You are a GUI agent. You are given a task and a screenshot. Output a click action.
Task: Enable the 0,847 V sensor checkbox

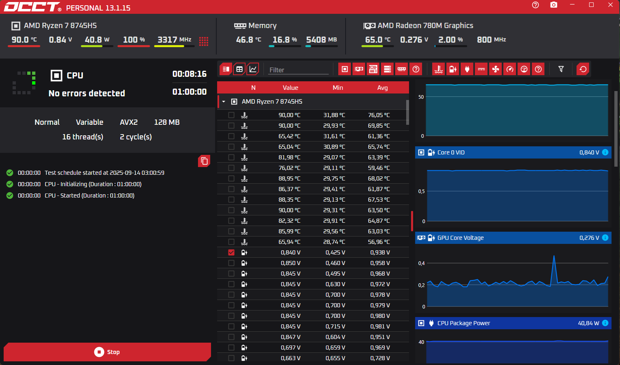click(x=231, y=337)
